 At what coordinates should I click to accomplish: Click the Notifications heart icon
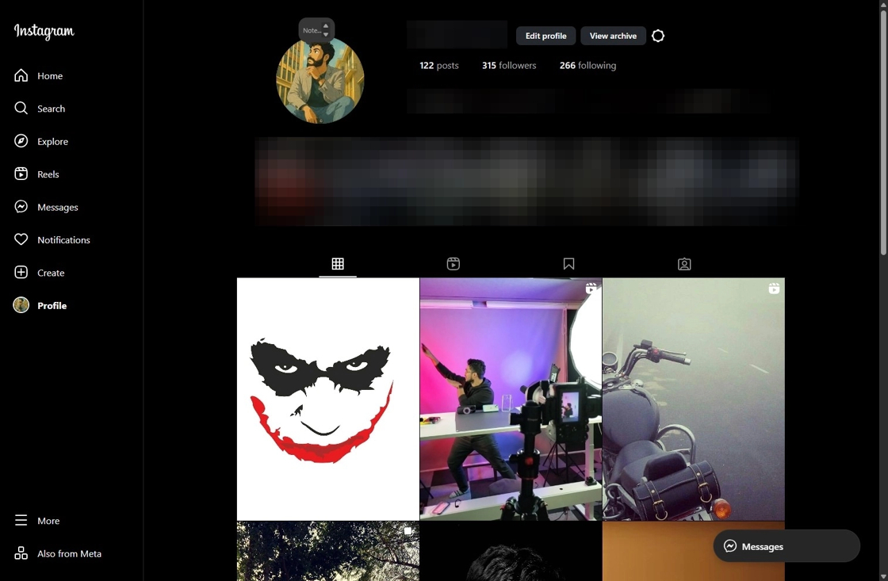click(x=21, y=239)
